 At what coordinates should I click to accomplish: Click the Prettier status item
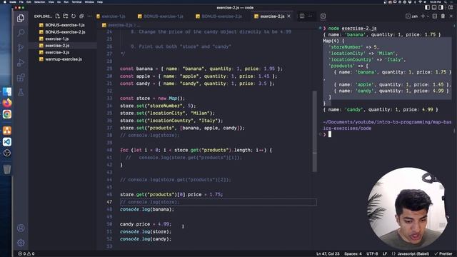pyautogui.click(x=443, y=253)
